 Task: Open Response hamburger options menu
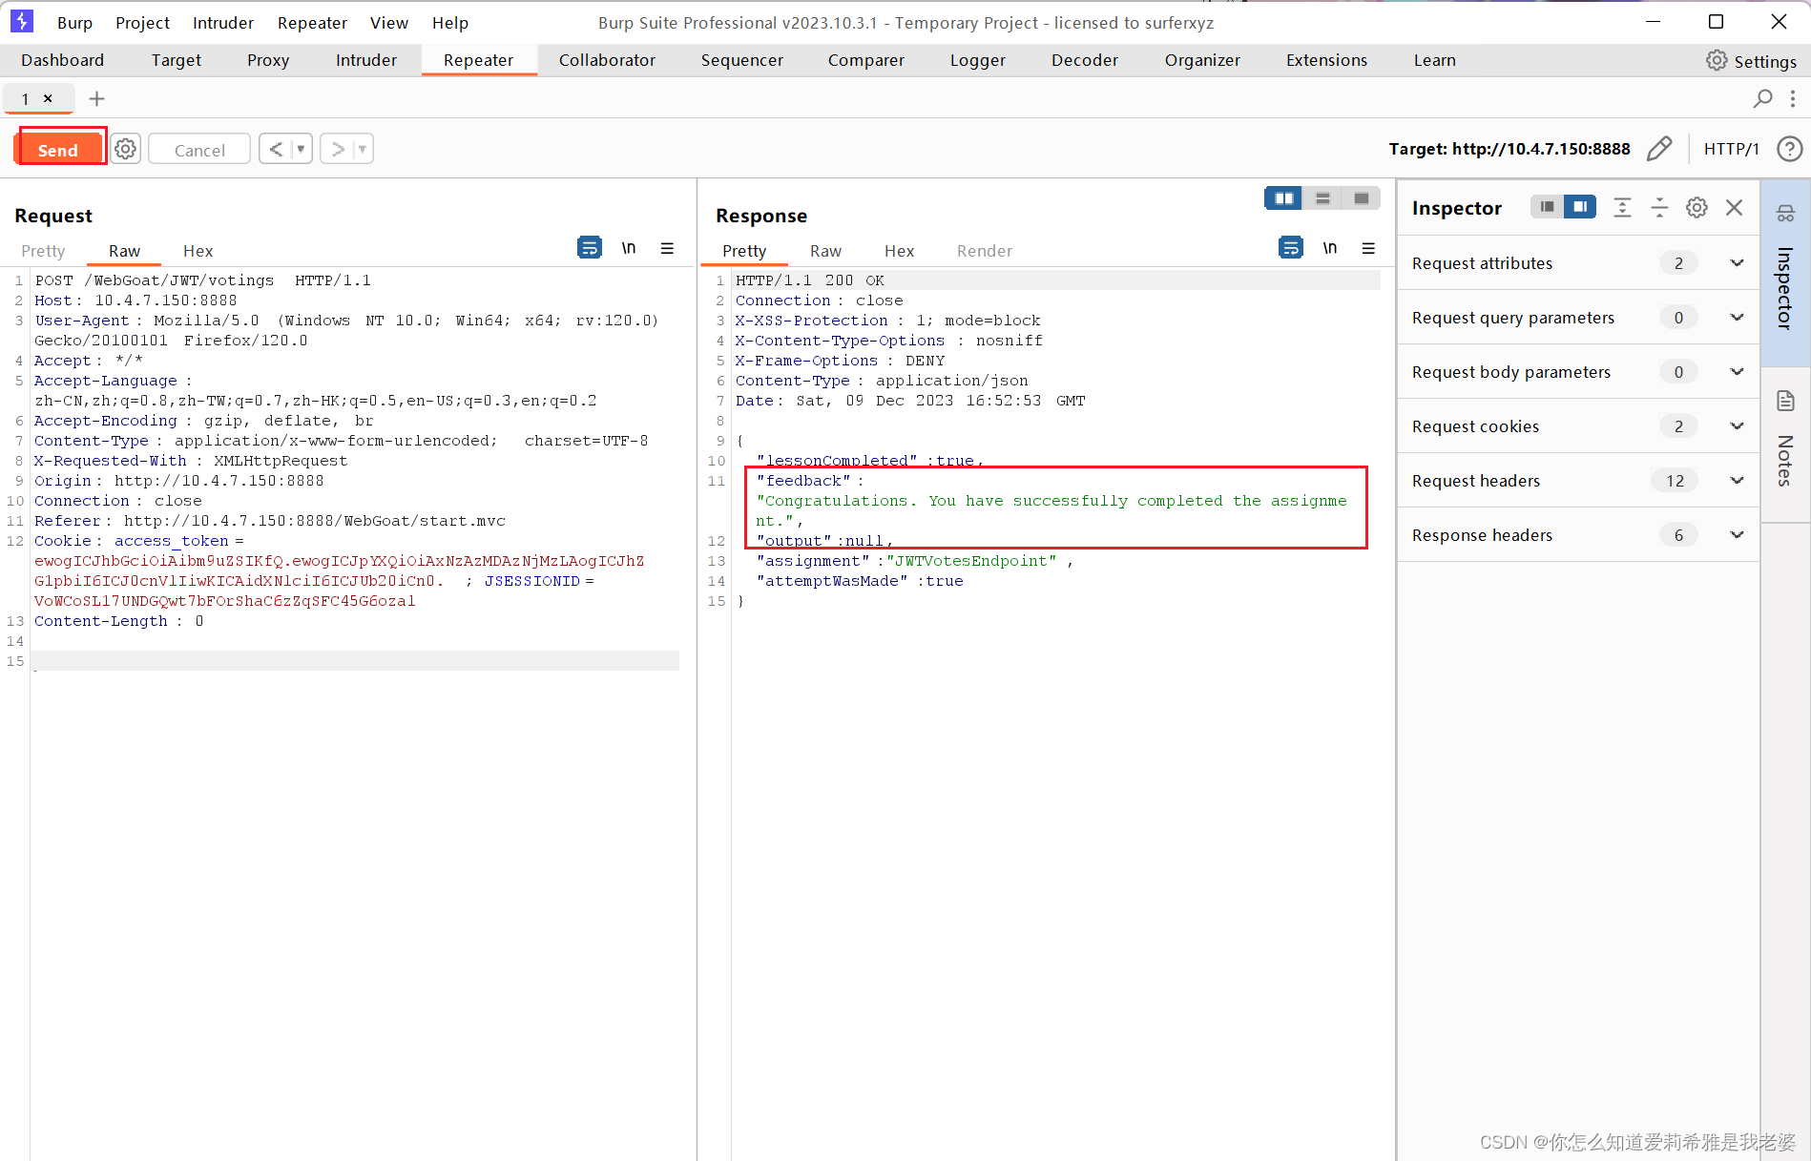(x=1368, y=248)
